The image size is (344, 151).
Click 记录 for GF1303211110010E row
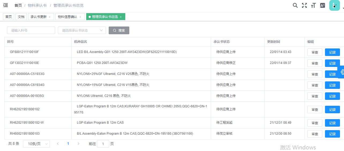[x=332, y=63]
